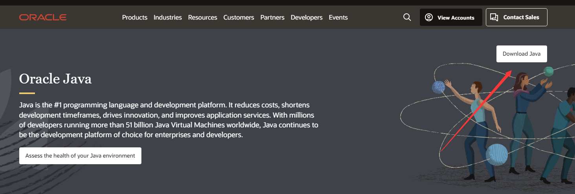Image resolution: width=575 pixels, height=194 pixels.
Task: Open the search magnifier icon
Action: click(x=407, y=17)
